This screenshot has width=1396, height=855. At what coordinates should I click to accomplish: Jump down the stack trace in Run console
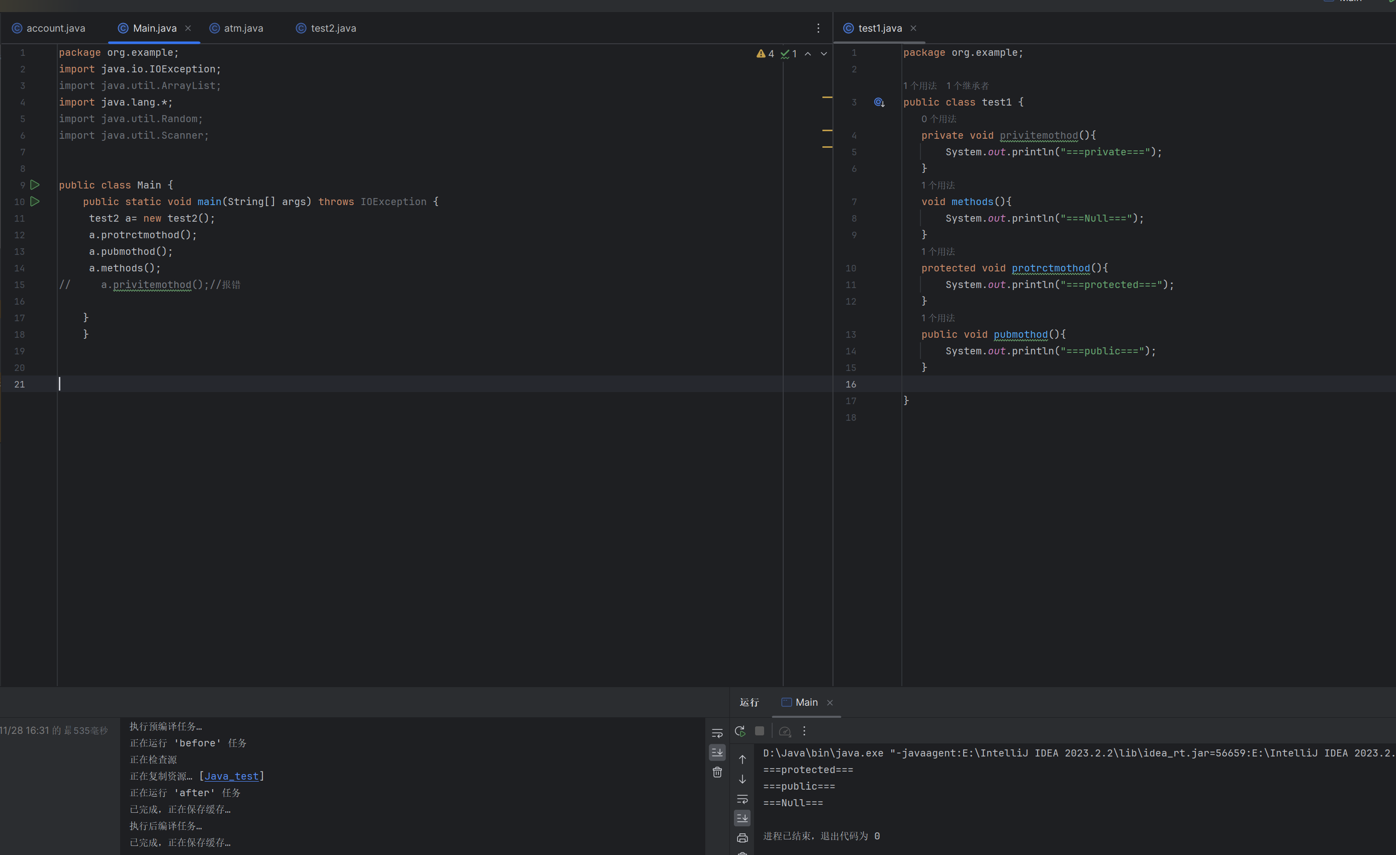(x=742, y=779)
